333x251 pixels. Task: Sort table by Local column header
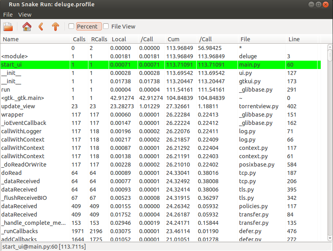click(119, 39)
